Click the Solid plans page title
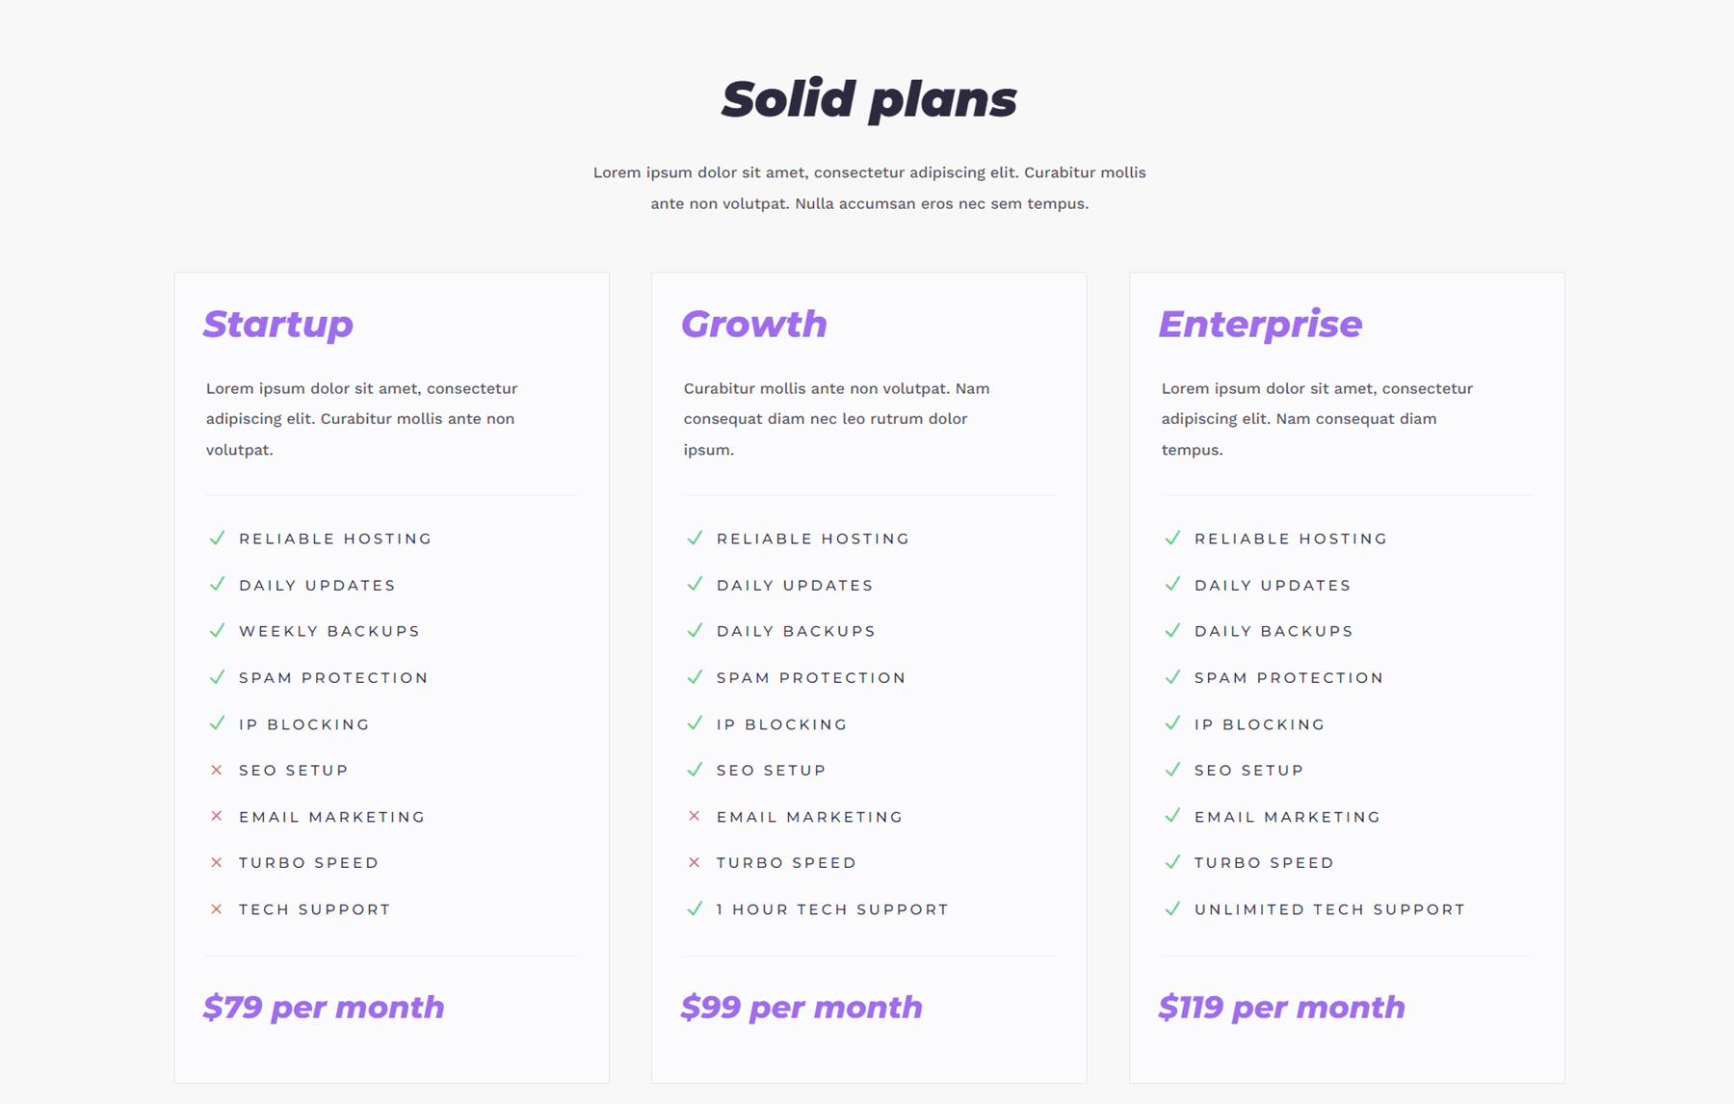The height and width of the screenshot is (1104, 1734). point(869,99)
